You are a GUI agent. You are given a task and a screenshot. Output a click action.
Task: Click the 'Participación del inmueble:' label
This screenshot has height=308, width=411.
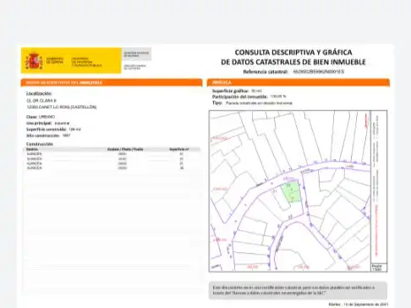(x=240, y=96)
